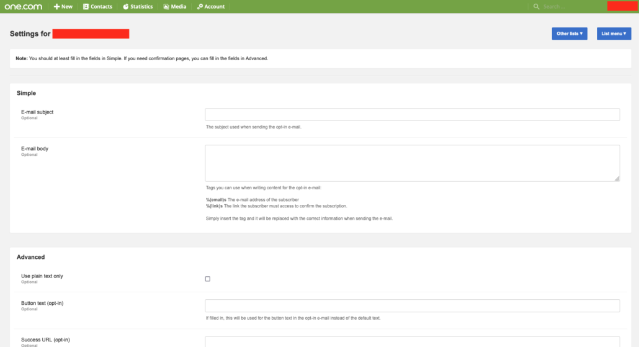Click the search magnifier icon
The height and width of the screenshot is (347, 639).
point(536,7)
